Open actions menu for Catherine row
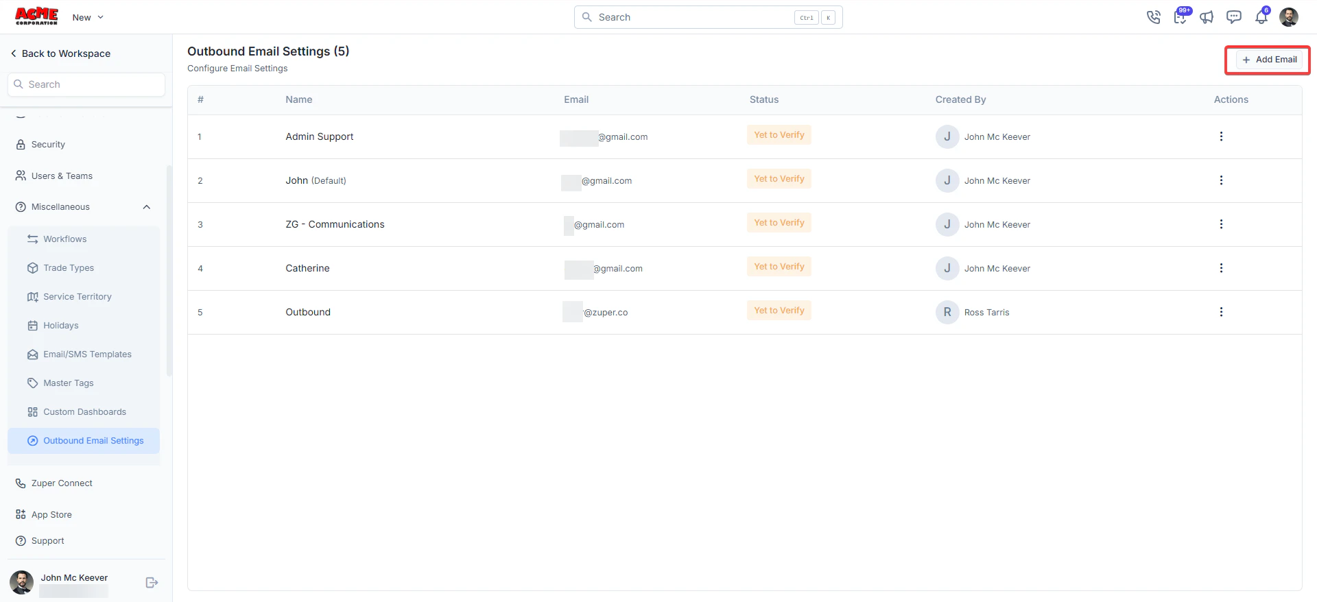Screen dimensions: 1317x602 click(x=1221, y=268)
